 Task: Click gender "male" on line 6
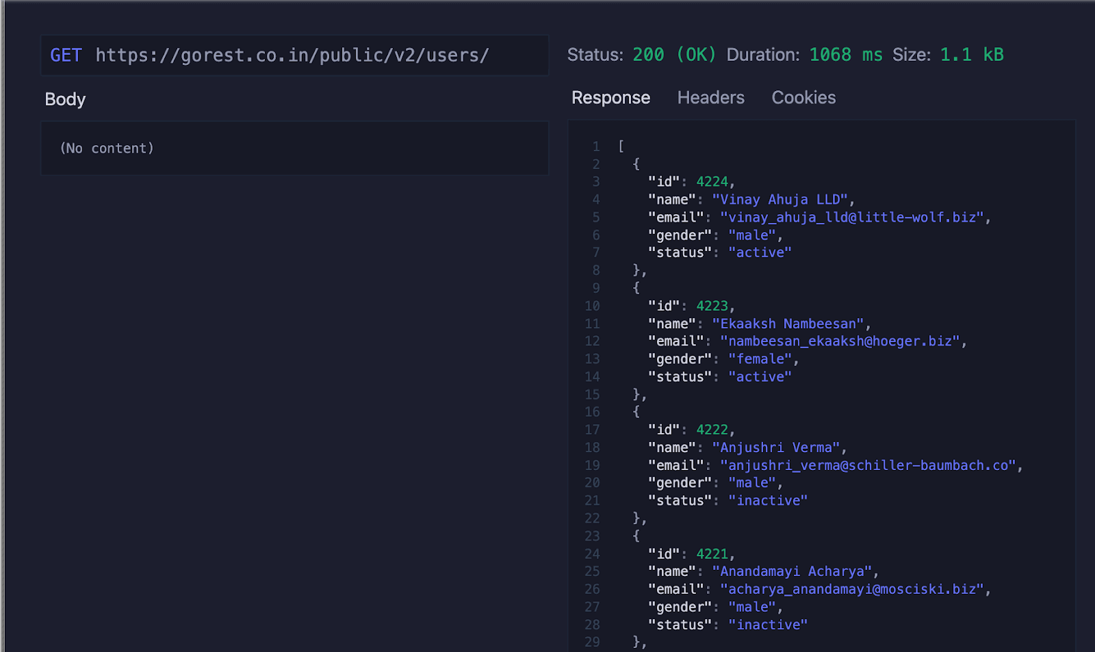pyautogui.click(x=752, y=235)
